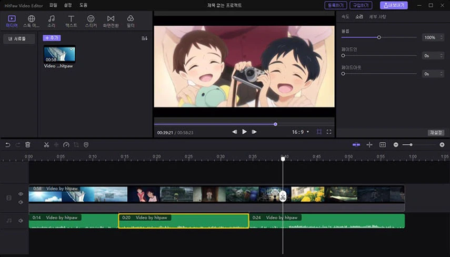Click the + Add (추가) media button
Viewport: 450px width, 257px height.
tap(52, 38)
